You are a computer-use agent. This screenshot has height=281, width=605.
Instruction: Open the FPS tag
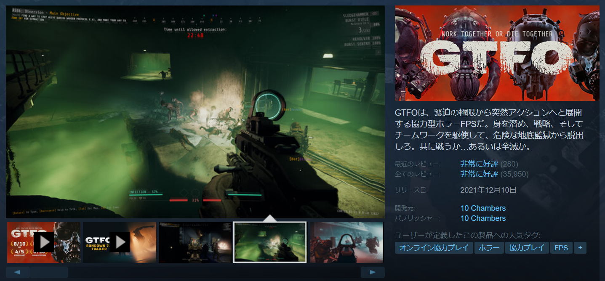(561, 248)
